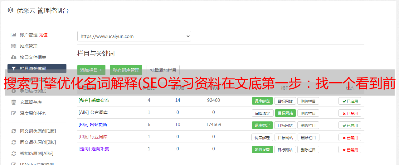
Task: Click the [私有] 采集交流 column name
Action: point(94,100)
